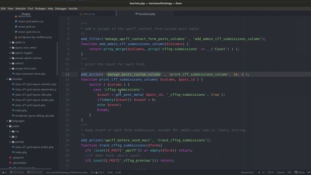Screen dimensions: 311x175
Task: Open the View menu
Action: 10,9
